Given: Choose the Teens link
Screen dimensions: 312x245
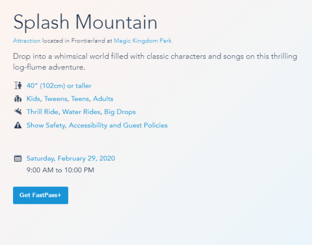Looking at the screenshot, I should click(80, 99).
